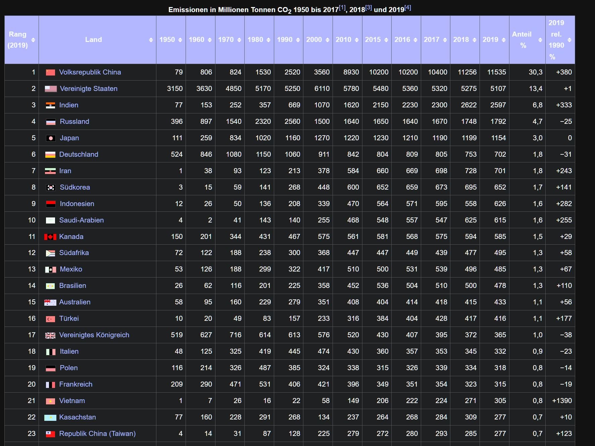Sort by the Anteil % column
This screenshot has height=446, width=595.
[540, 40]
